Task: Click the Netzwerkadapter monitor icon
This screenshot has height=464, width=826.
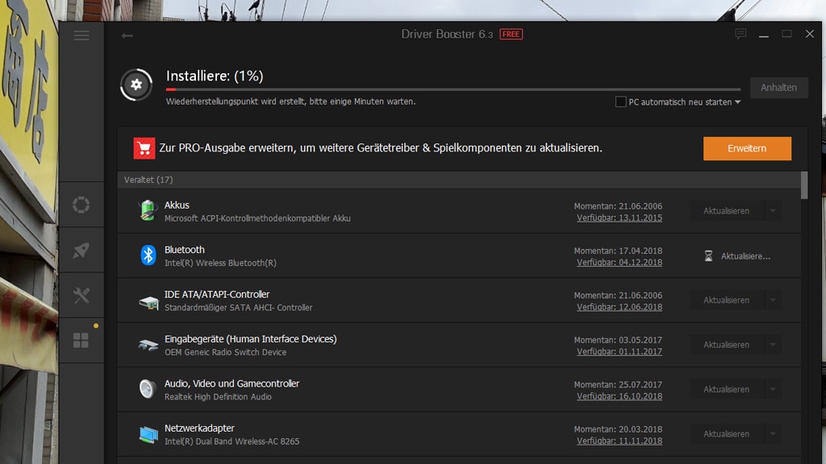Action: [148, 434]
